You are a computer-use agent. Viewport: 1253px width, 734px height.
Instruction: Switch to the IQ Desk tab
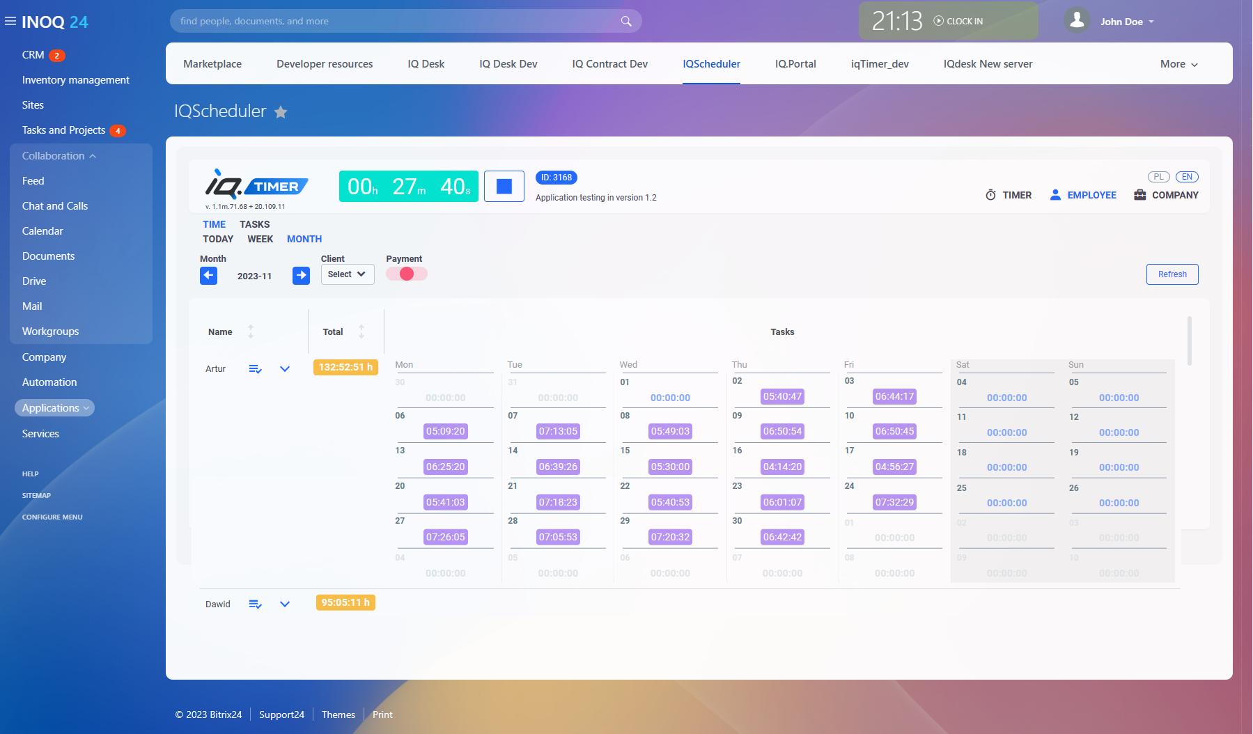pos(426,64)
